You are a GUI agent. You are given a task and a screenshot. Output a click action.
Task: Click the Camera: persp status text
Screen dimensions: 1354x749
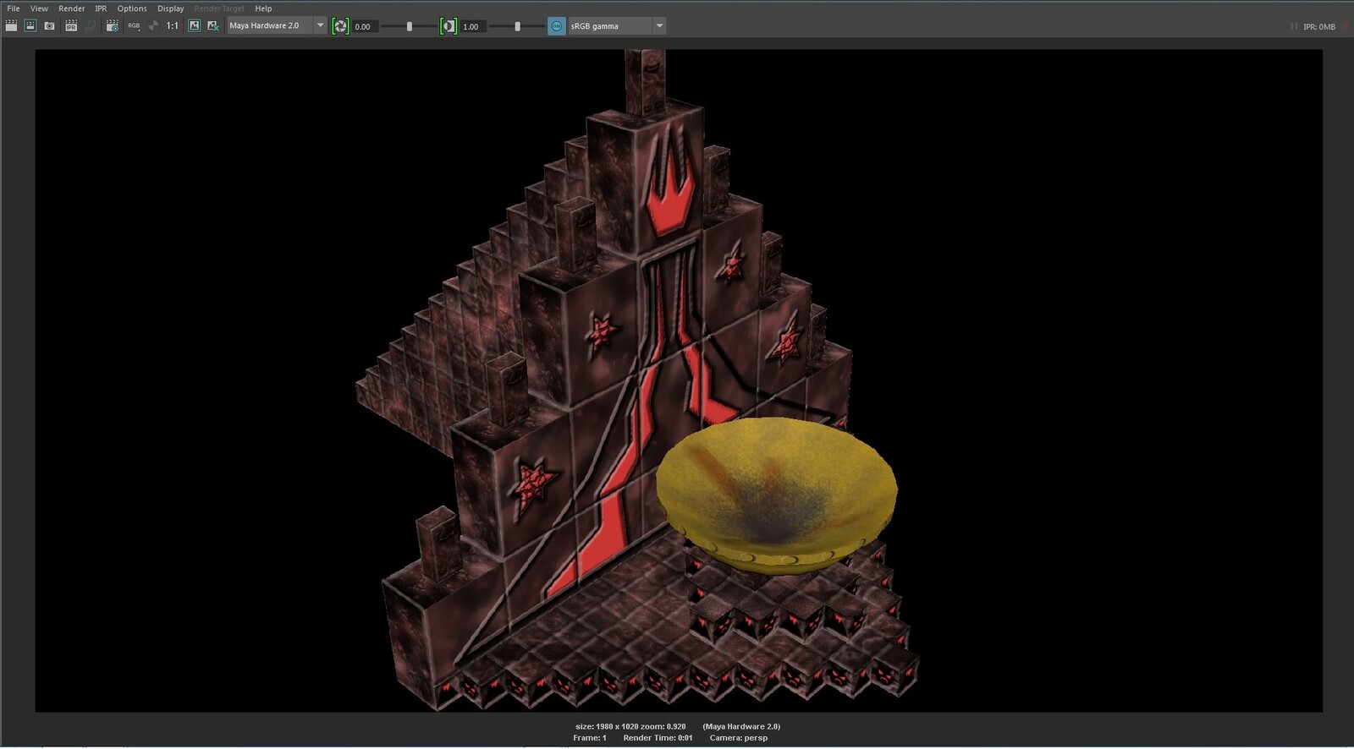(x=739, y=738)
